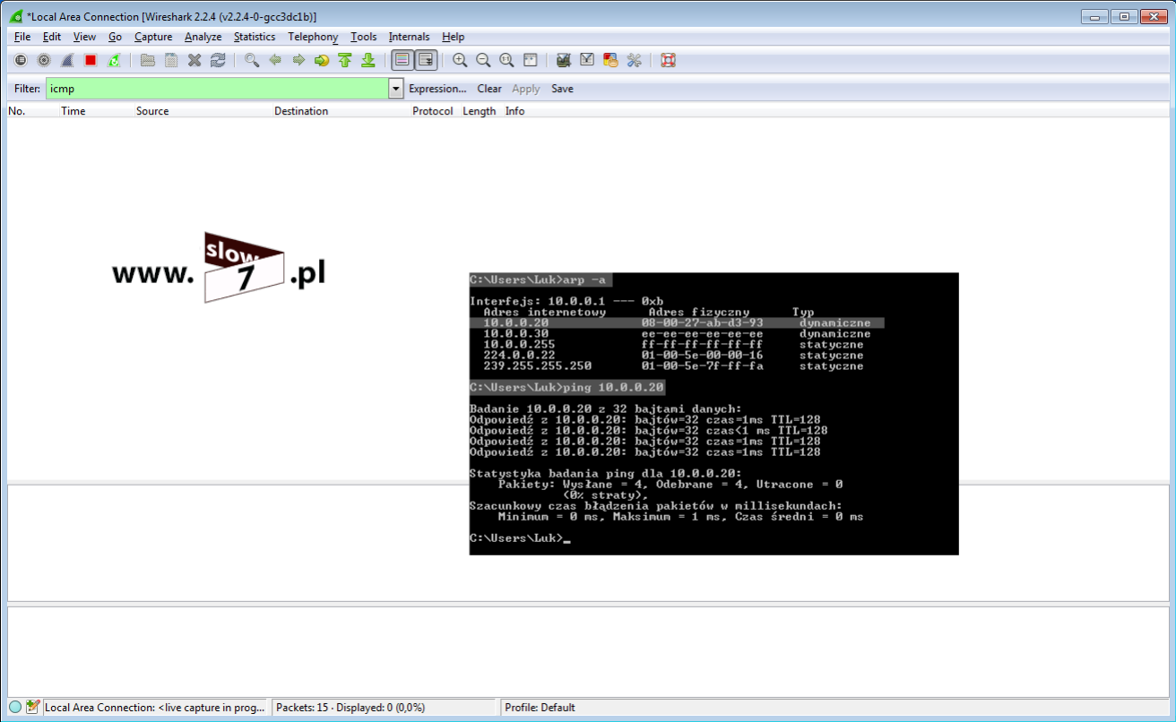Click the capture comment status icon

(x=33, y=707)
